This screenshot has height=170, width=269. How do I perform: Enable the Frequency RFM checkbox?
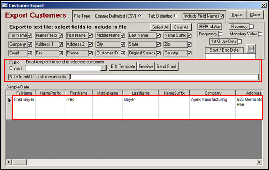click(x=221, y=34)
